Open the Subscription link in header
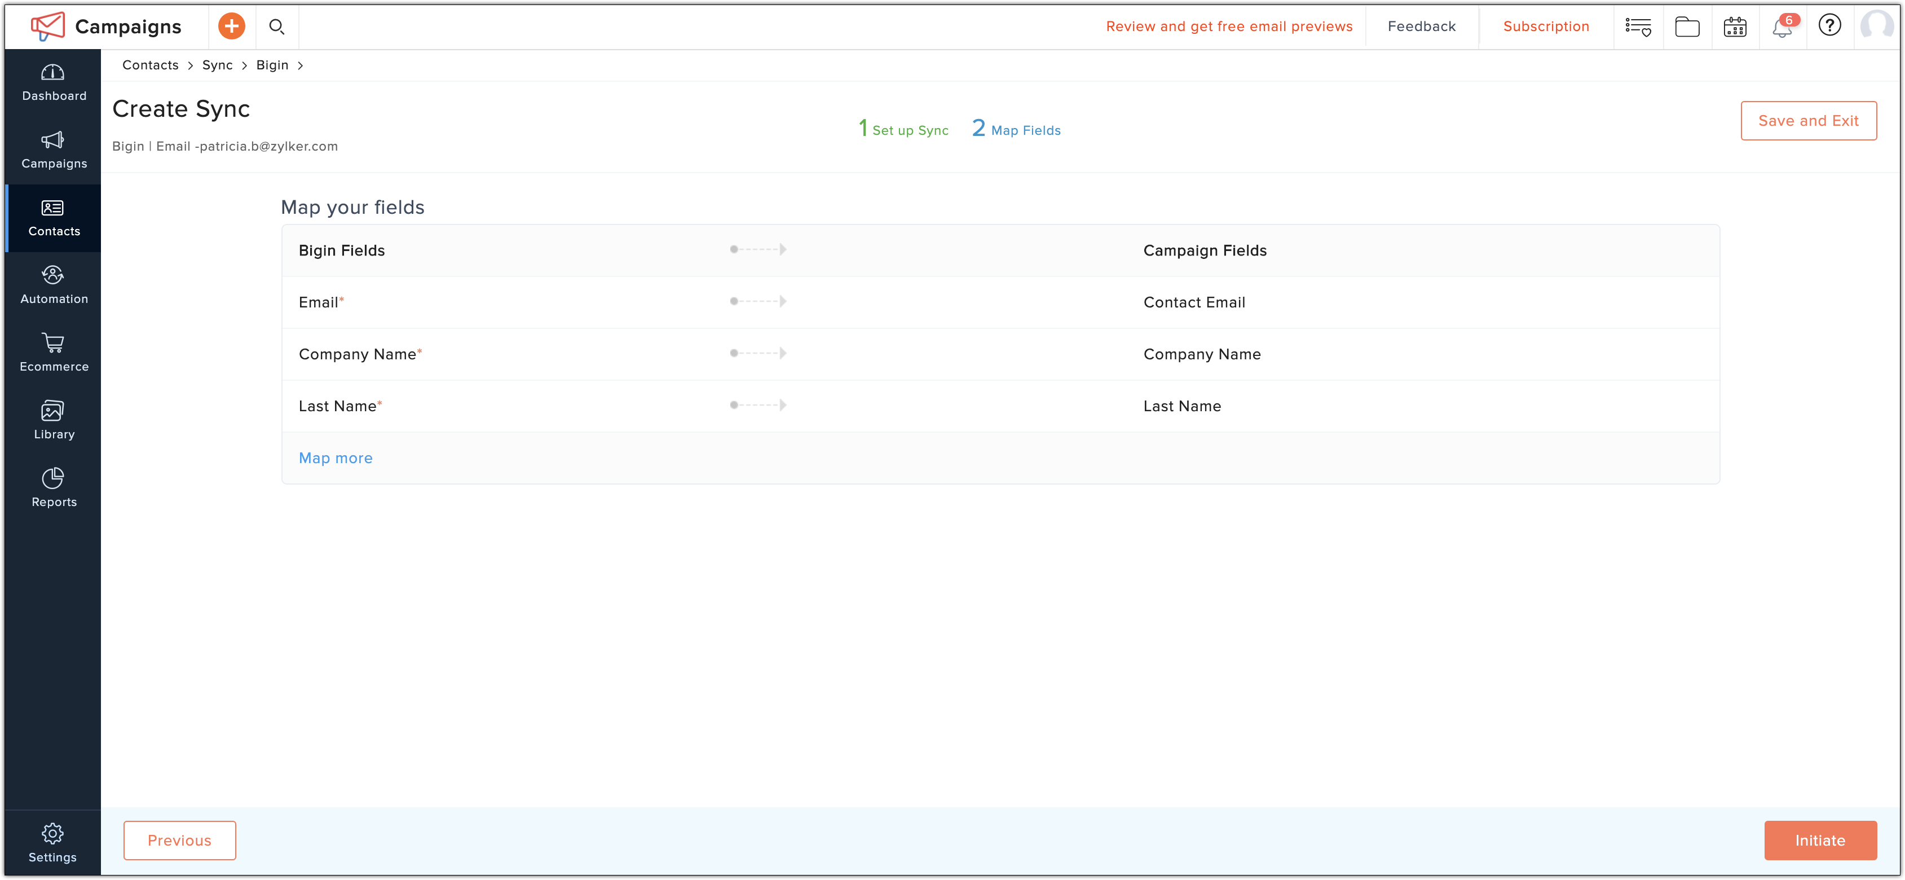 pyautogui.click(x=1546, y=26)
